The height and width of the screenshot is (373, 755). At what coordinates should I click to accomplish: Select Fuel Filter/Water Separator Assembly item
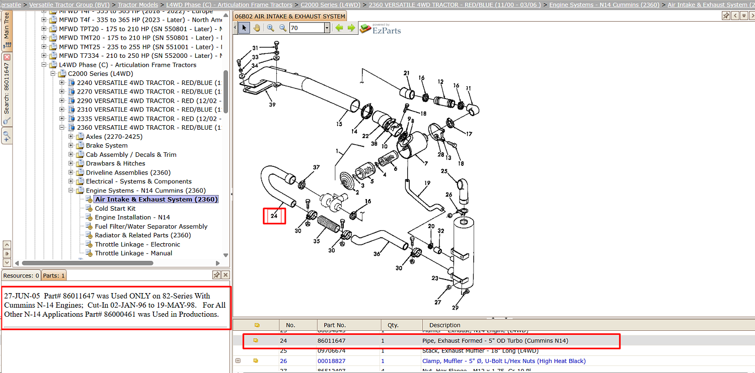coord(151,227)
